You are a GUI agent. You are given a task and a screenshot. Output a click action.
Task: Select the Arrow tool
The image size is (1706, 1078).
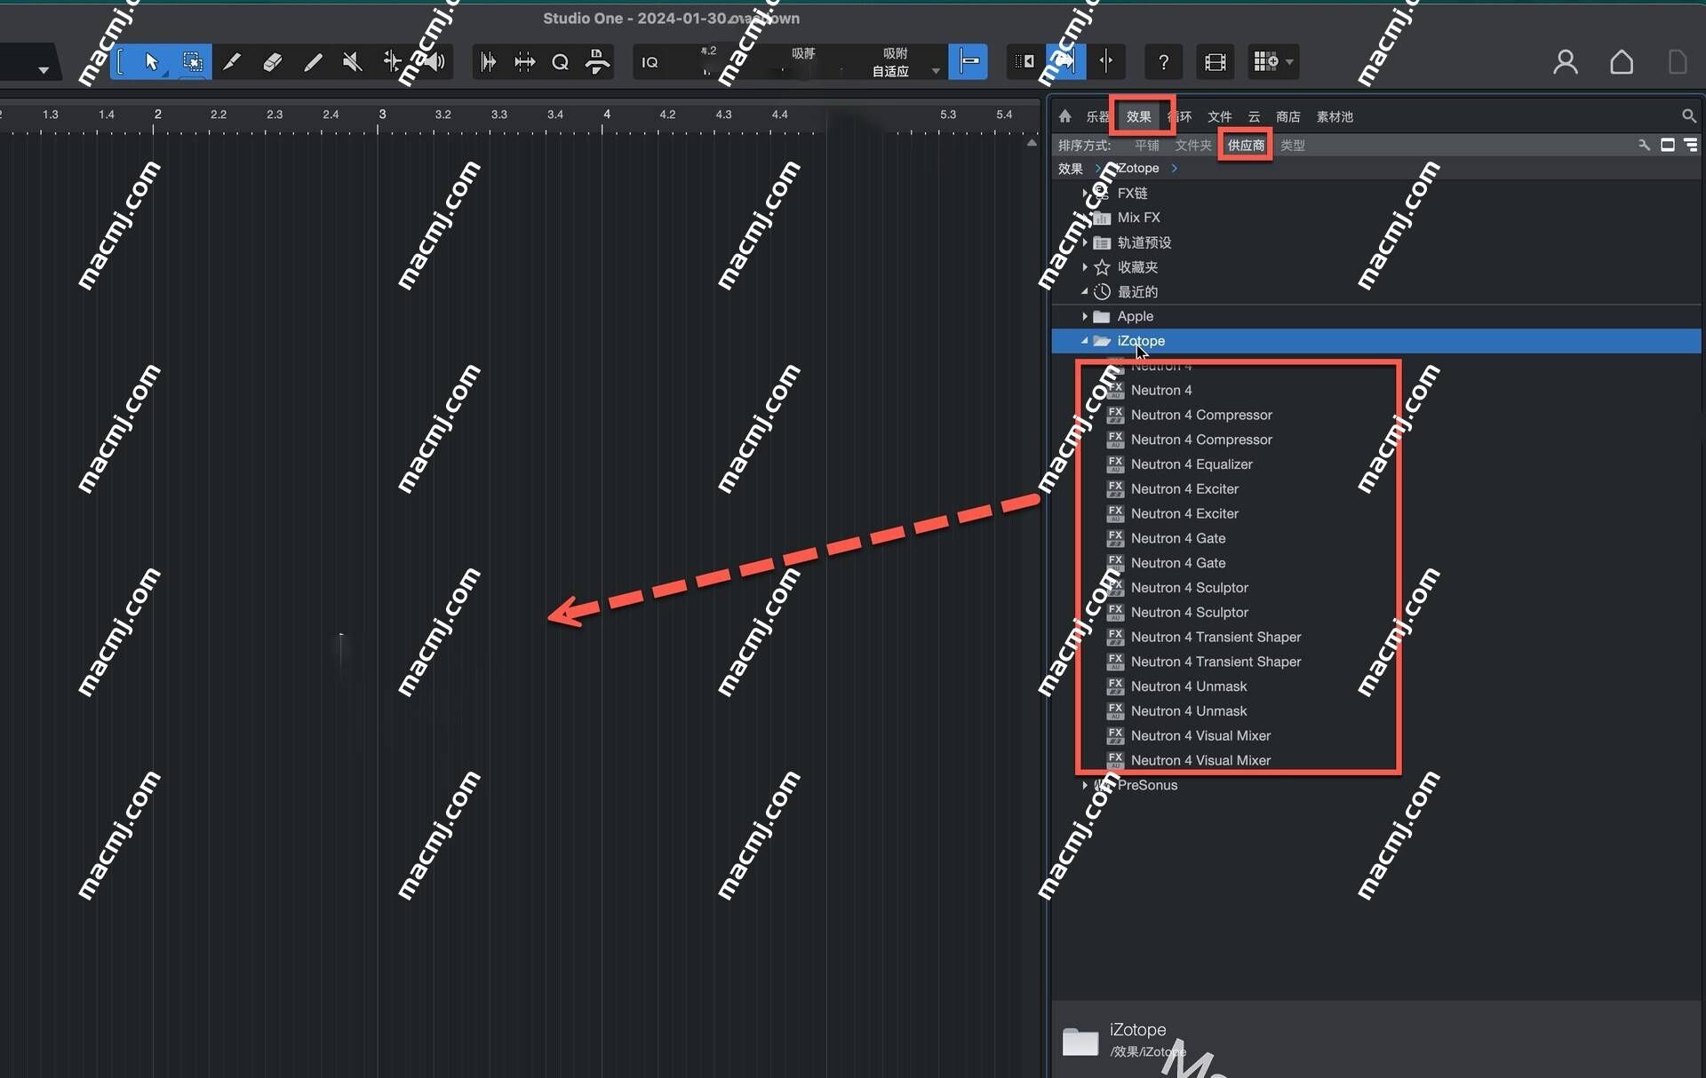[x=151, y=61]
